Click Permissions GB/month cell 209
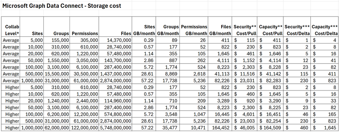Screen dimensions: 339x132 (194, 101)
